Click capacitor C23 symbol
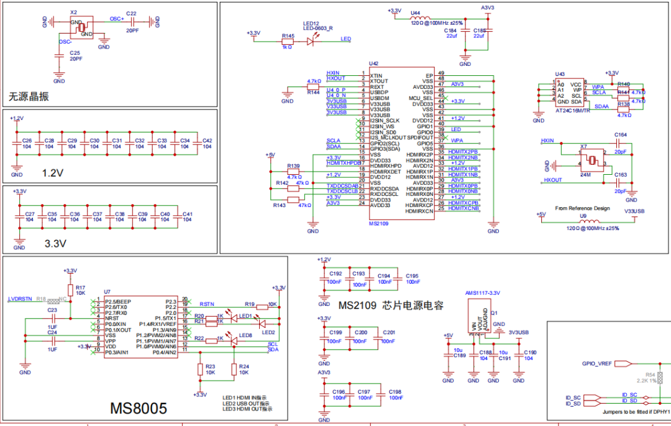This screenshot has height=426, width=671. tap(52, 318)
